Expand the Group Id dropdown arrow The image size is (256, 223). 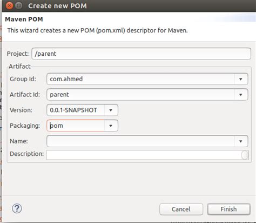click(x=241, y=79)
